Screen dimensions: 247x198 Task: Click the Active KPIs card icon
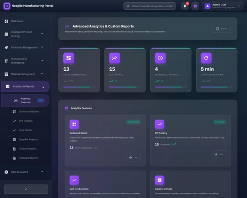[x=115, y=58]
